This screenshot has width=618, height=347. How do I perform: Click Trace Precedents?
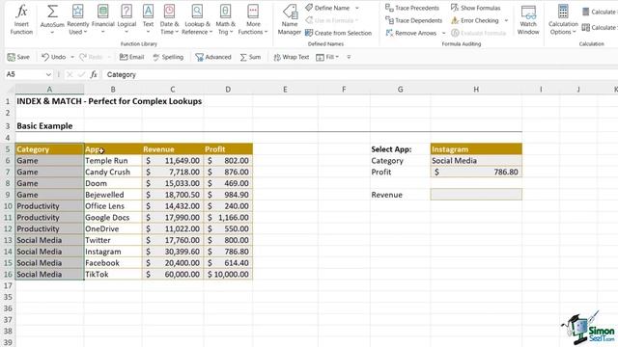[412, 8]
